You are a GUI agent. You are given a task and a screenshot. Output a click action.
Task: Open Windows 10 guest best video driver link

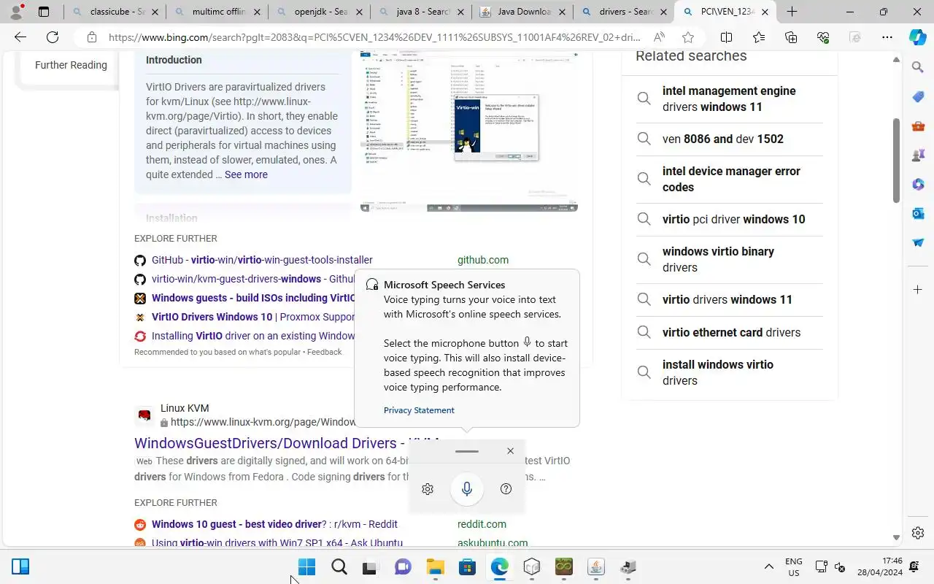[274, 524]
